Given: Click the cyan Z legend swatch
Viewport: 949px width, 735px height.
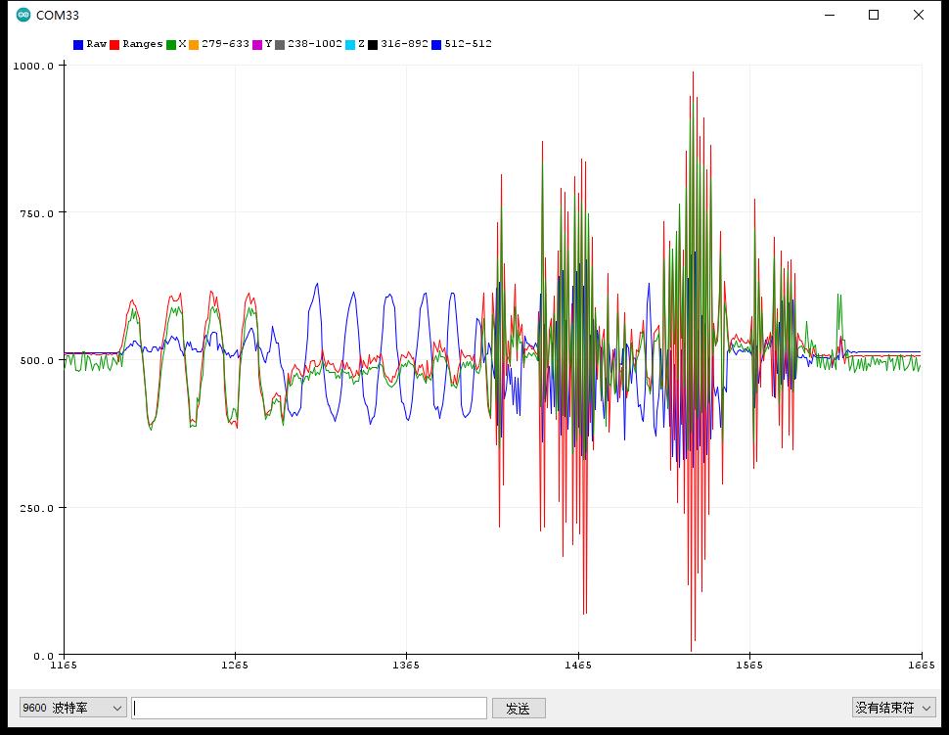Looking at the screenshot, I should 350,45.
